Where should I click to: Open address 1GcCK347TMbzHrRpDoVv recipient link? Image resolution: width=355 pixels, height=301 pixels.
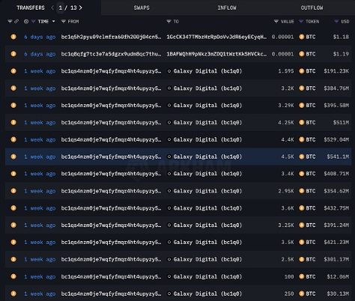[216, 37]
